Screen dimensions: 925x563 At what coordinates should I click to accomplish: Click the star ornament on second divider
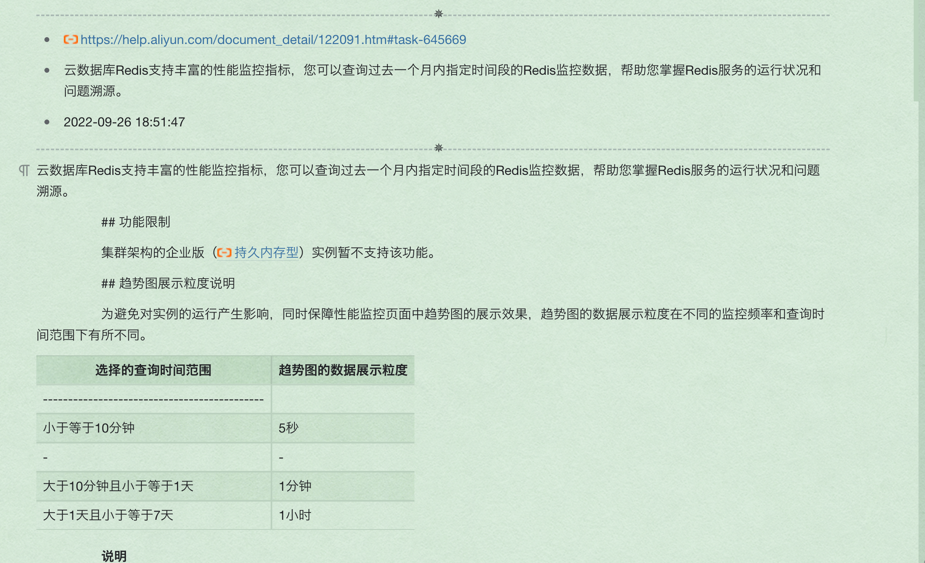[x=438, y=148]
